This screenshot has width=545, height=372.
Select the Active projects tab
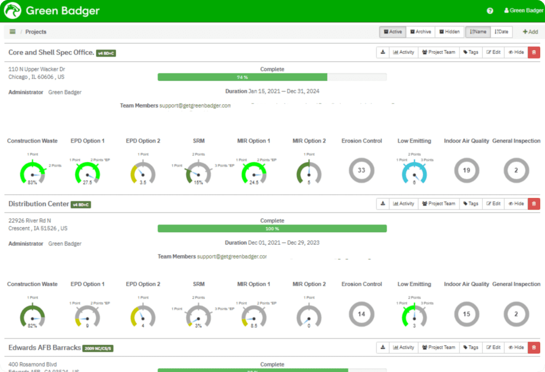pos(392,31)
